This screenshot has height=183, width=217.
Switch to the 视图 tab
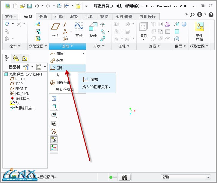(104, 17)
